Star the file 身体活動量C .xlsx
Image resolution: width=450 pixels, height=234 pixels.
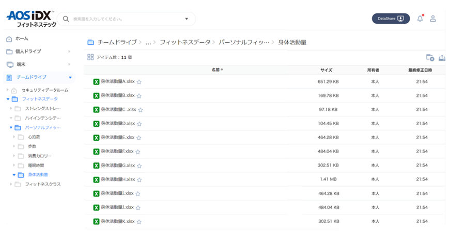pyautogui.click(x=141, y=110)
